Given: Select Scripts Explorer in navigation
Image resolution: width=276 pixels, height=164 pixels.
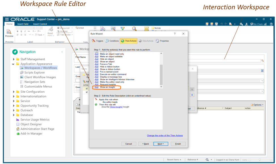Looking at the screenshot, I should coord(33,72).
